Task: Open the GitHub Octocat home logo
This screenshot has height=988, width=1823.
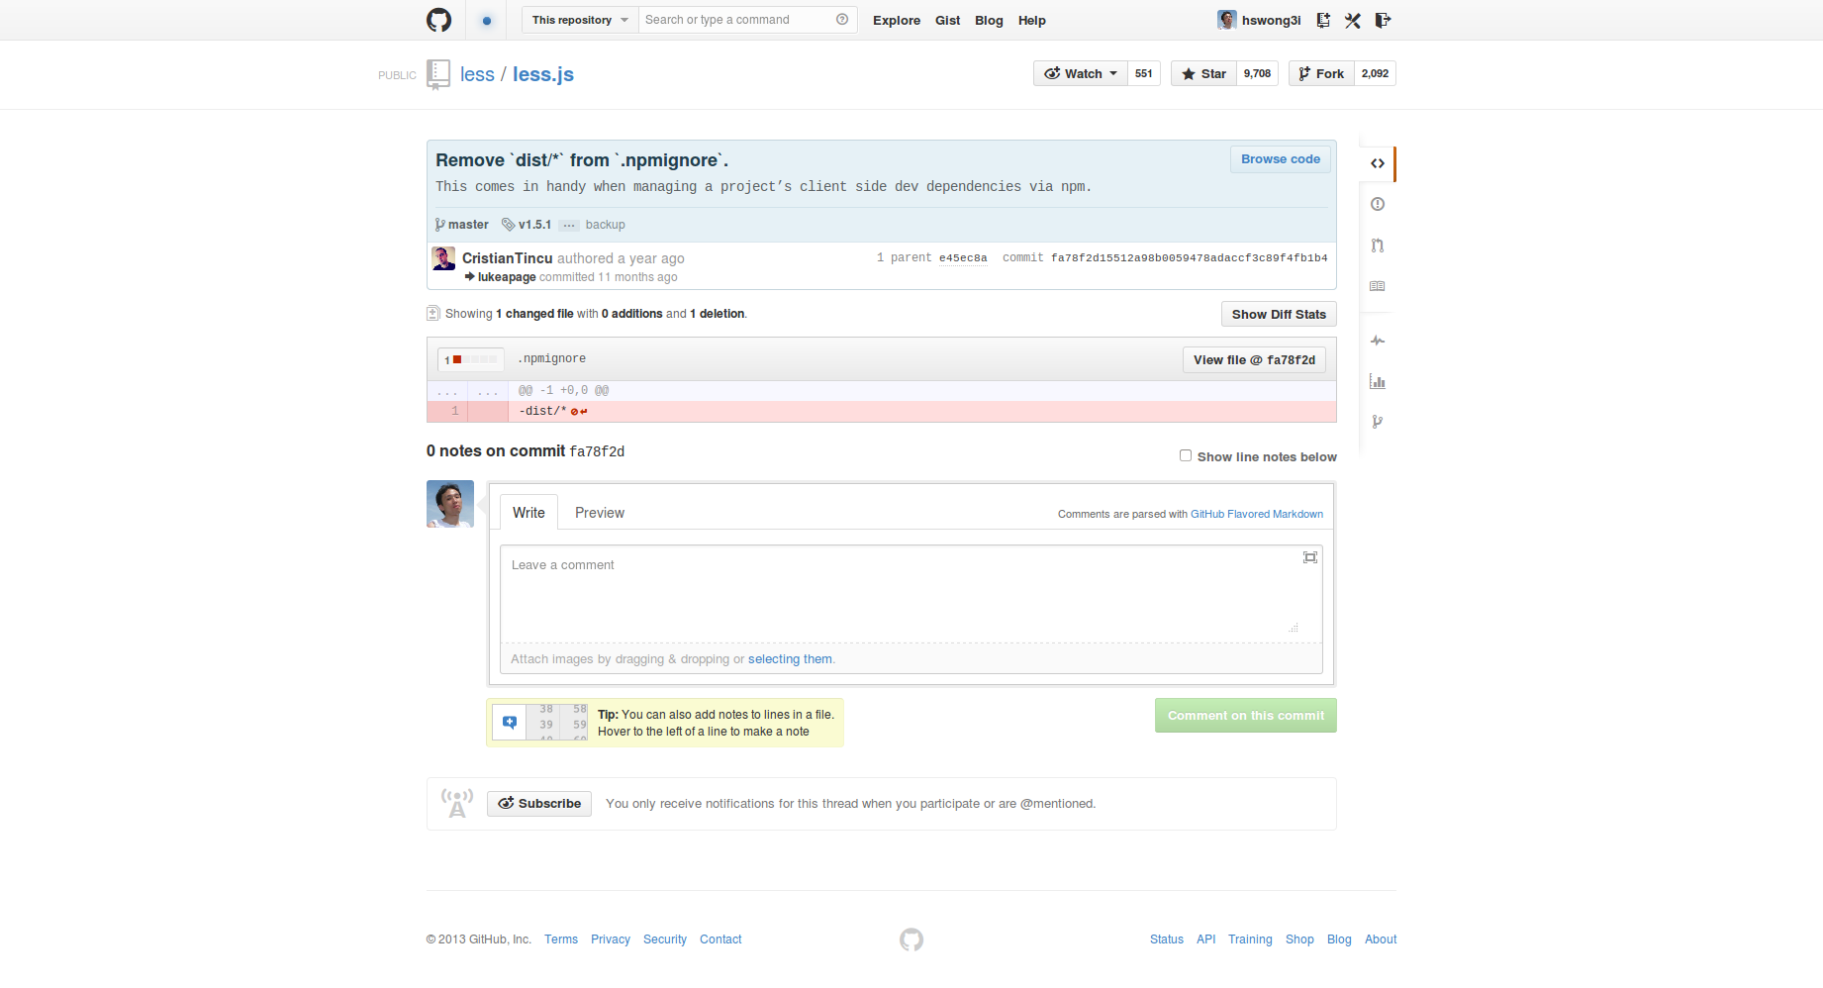Action: (x=438, y=20)
